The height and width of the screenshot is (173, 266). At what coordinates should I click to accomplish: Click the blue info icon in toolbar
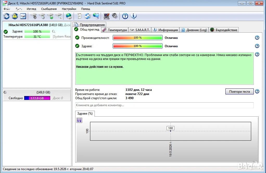point(134,16)
